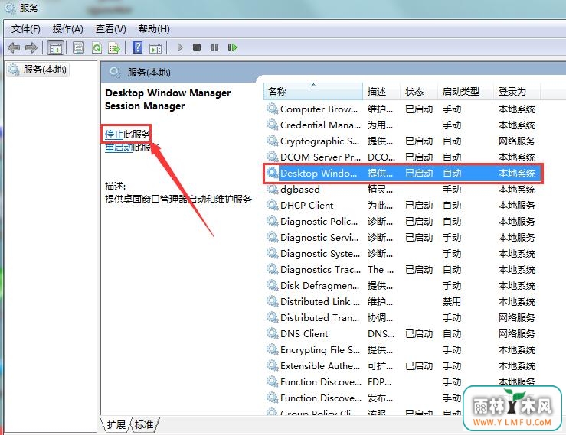
Task: Select the Desktop Windo... service row
Action: coord(403,174)
